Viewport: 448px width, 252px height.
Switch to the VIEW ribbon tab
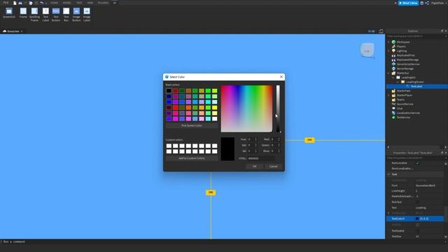(x=90, y=3)
